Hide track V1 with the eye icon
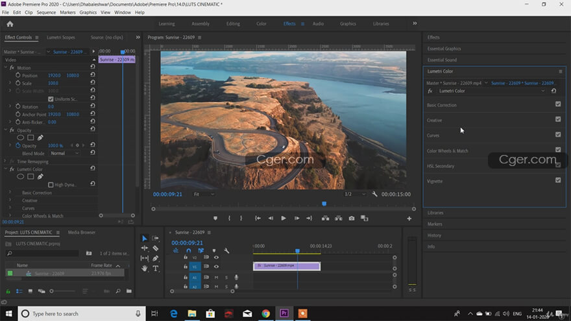The image size is (571, 321). 216,267
